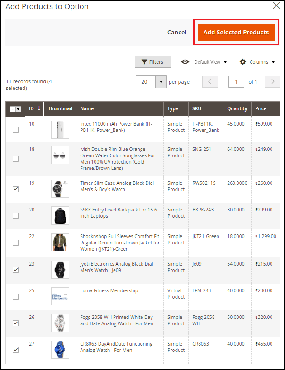
Task: Click the Fogg 2058-WH Printed White Day name
Action: [x=117, y=320]
